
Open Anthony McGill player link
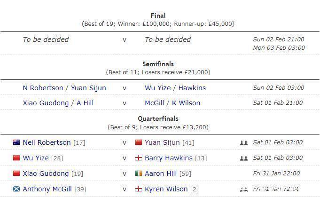tap(47, 189)
